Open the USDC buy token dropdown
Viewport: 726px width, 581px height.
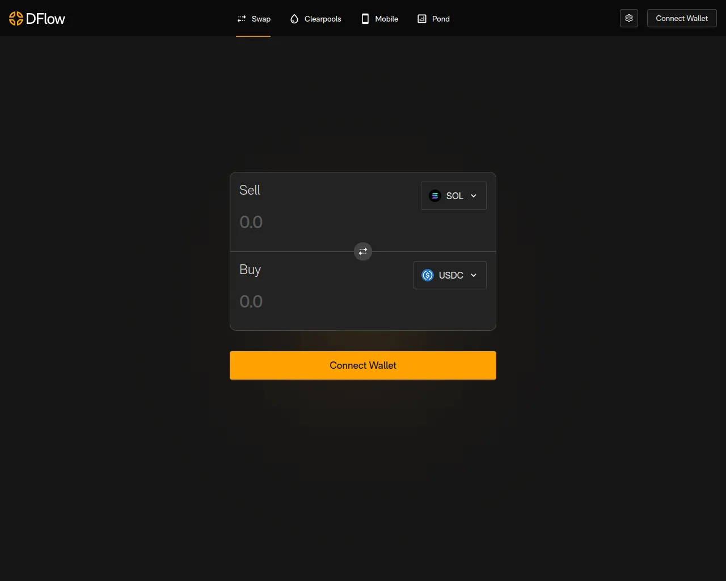450,275
